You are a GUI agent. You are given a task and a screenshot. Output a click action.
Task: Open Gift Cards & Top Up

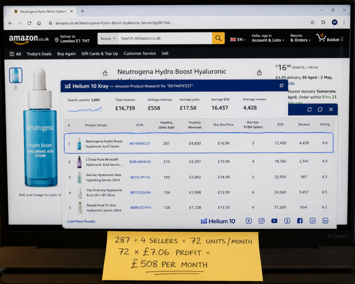[99, 53]
